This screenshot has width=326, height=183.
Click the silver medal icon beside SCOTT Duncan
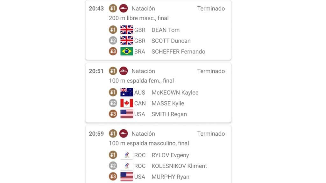pos(113,41)
